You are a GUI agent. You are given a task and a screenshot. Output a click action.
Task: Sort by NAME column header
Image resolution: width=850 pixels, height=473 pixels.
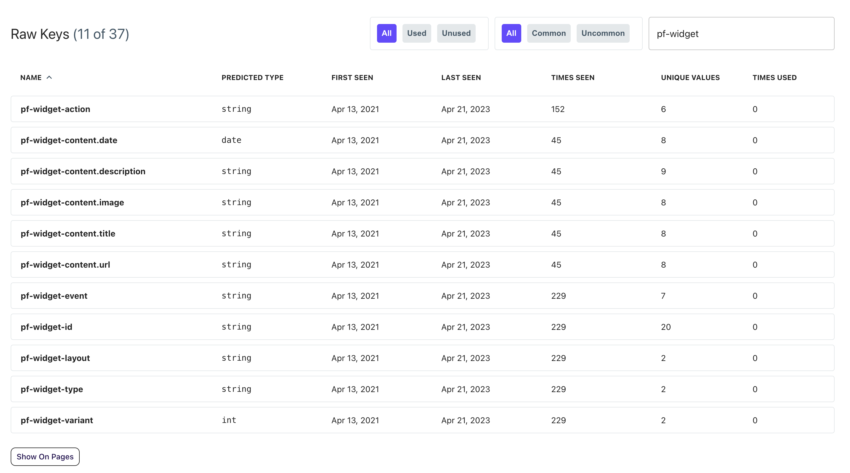31,78
